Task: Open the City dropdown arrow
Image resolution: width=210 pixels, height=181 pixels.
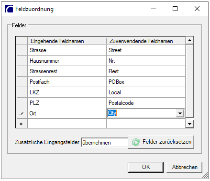Action: point(180,113)
